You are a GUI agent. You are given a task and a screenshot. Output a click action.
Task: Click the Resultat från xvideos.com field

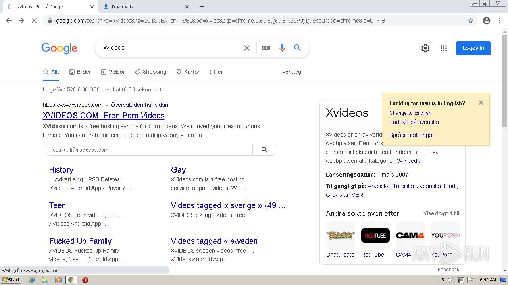coord(150,150)
